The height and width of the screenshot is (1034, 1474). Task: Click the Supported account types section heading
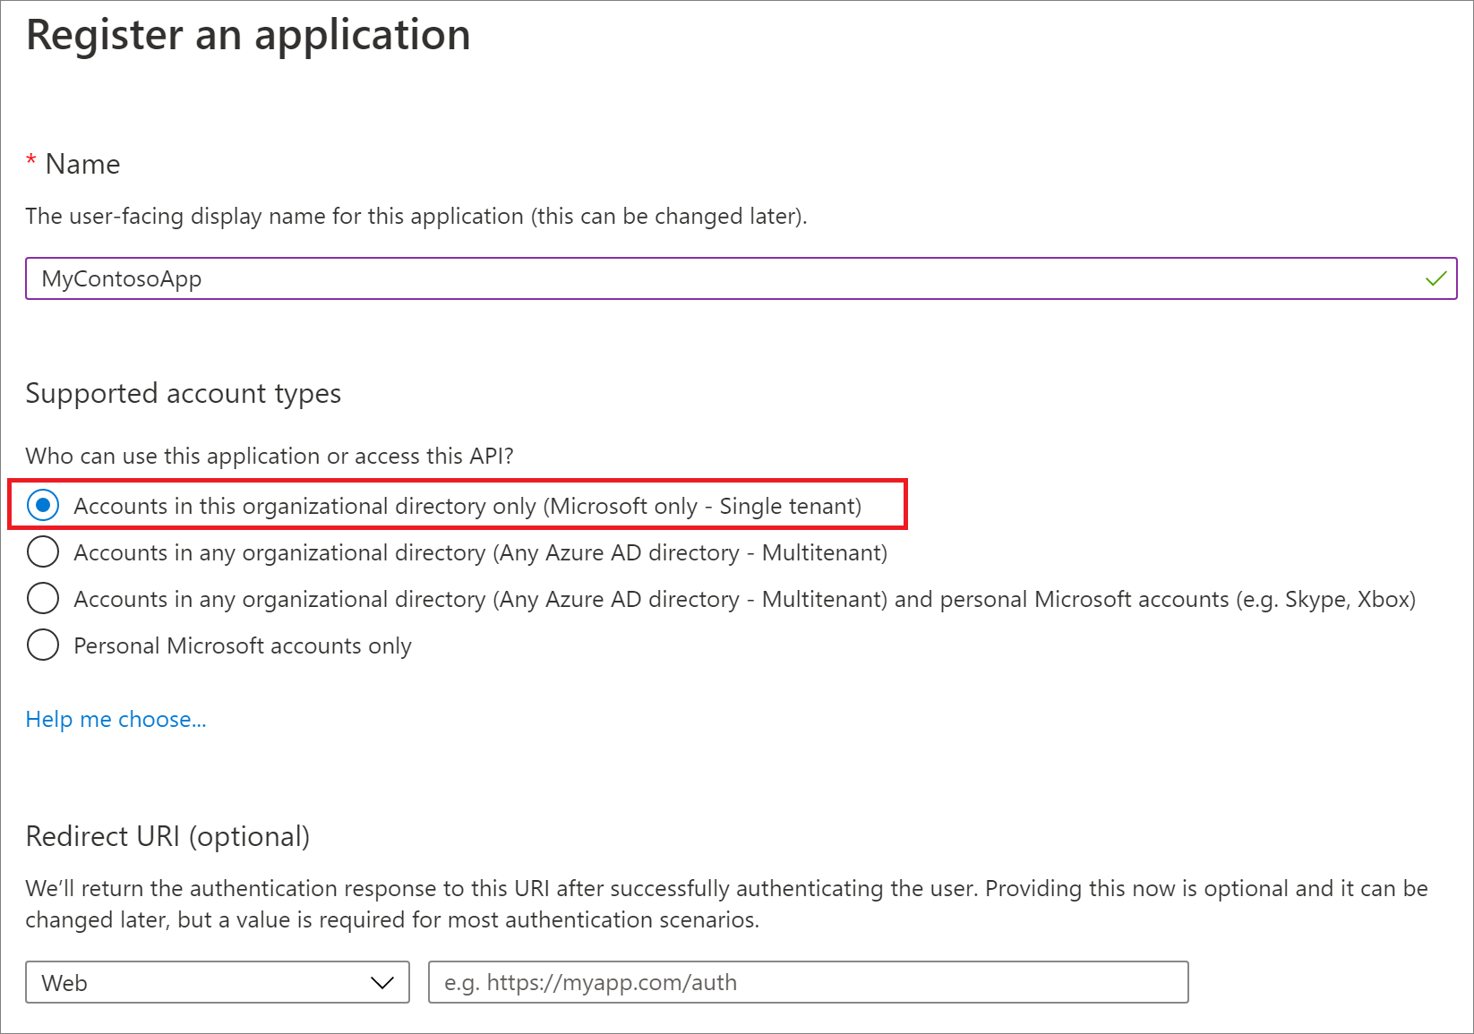click(183, 393)
